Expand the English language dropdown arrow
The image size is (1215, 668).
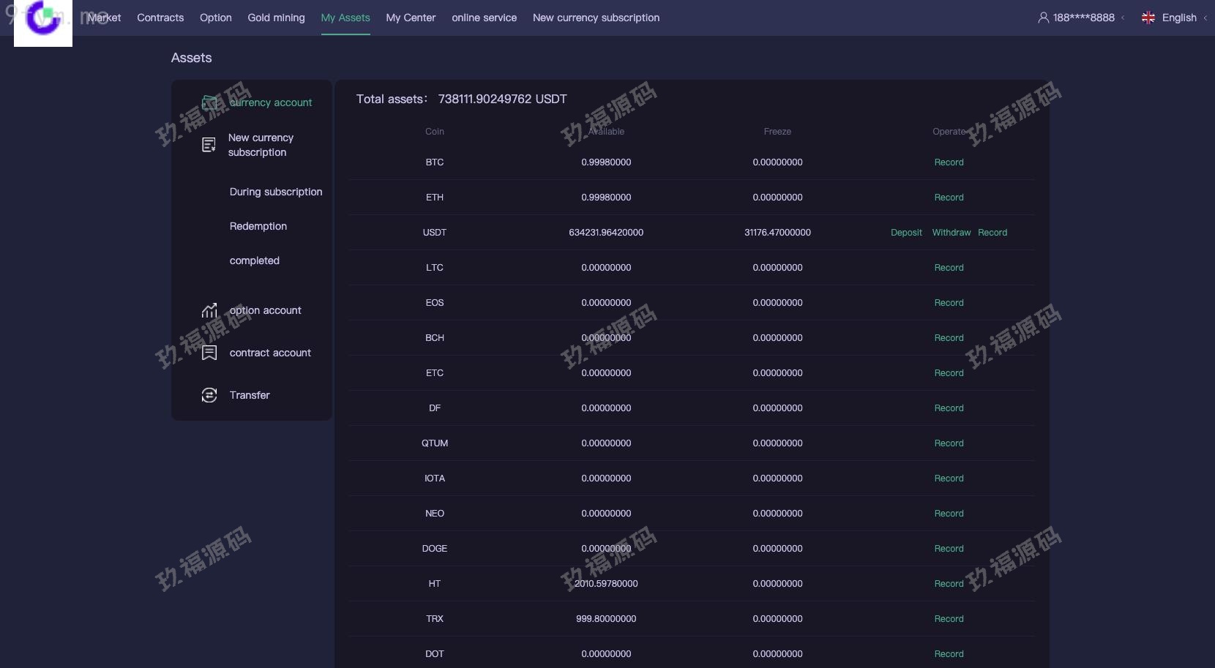click(1205, 18)
